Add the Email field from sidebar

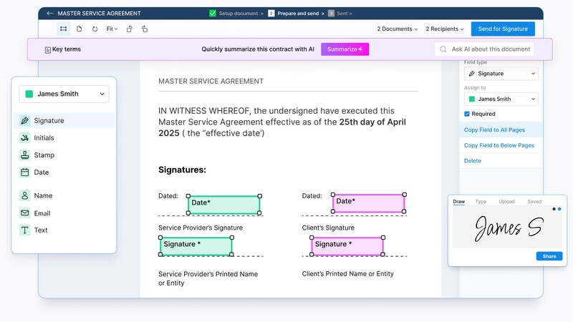coord(42,213)
